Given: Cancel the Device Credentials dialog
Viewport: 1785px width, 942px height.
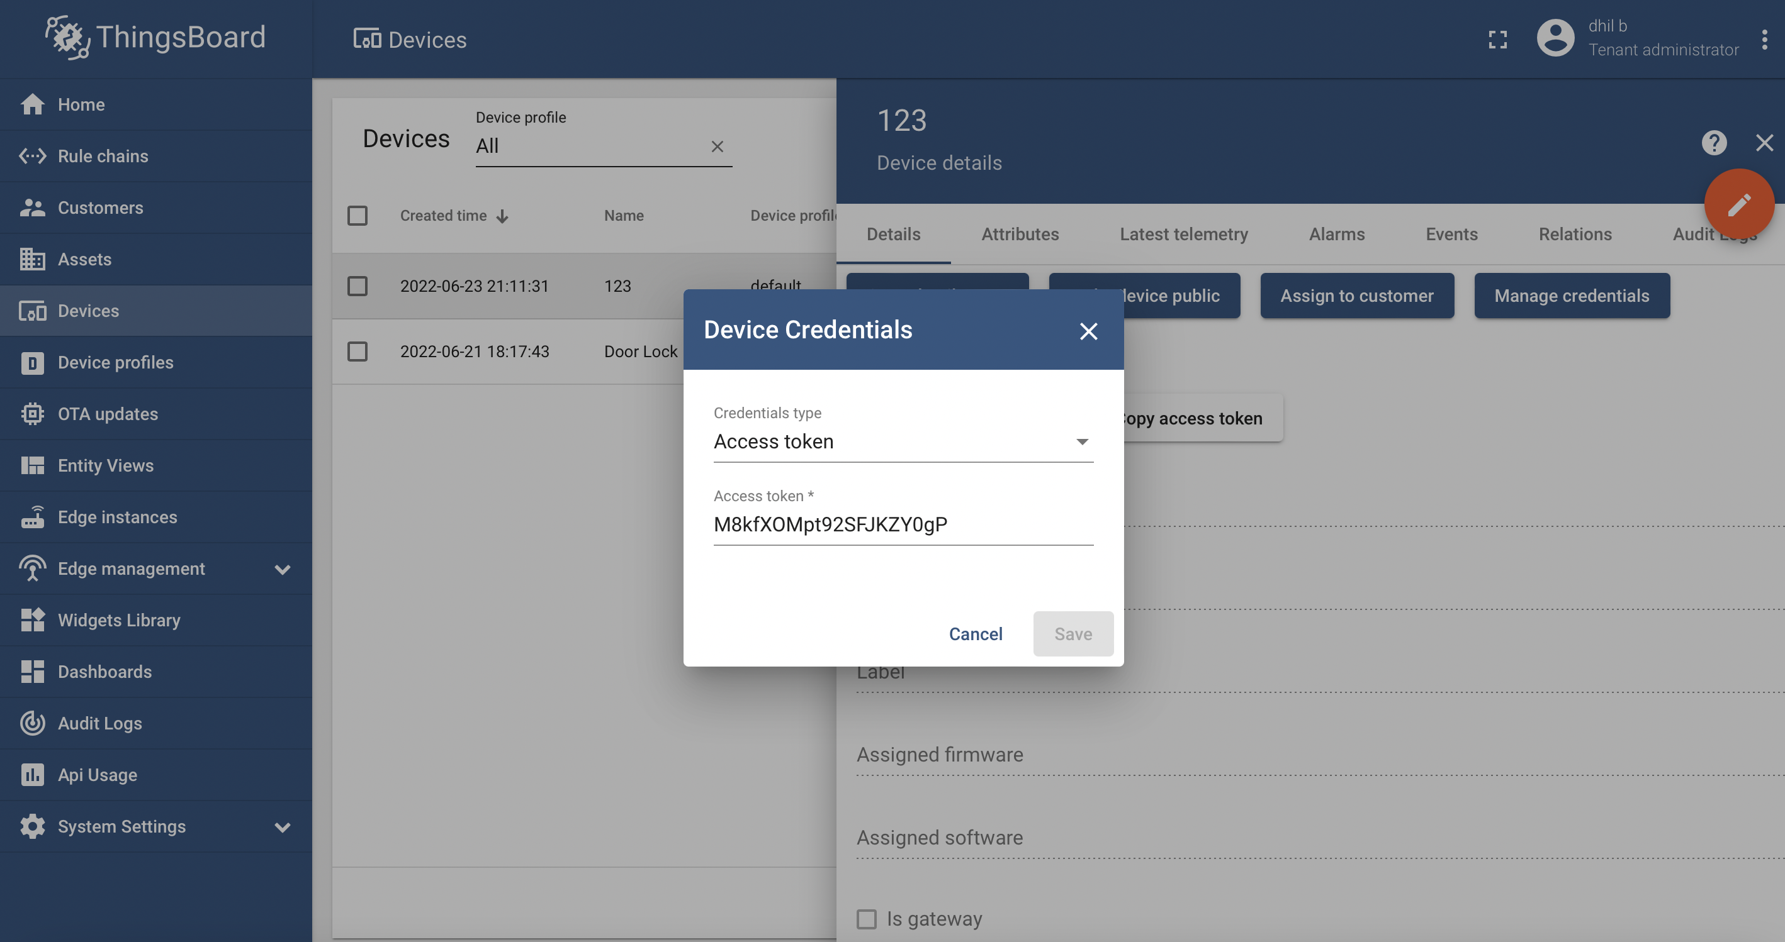Looking at the screenshot, I should (975, 633).
